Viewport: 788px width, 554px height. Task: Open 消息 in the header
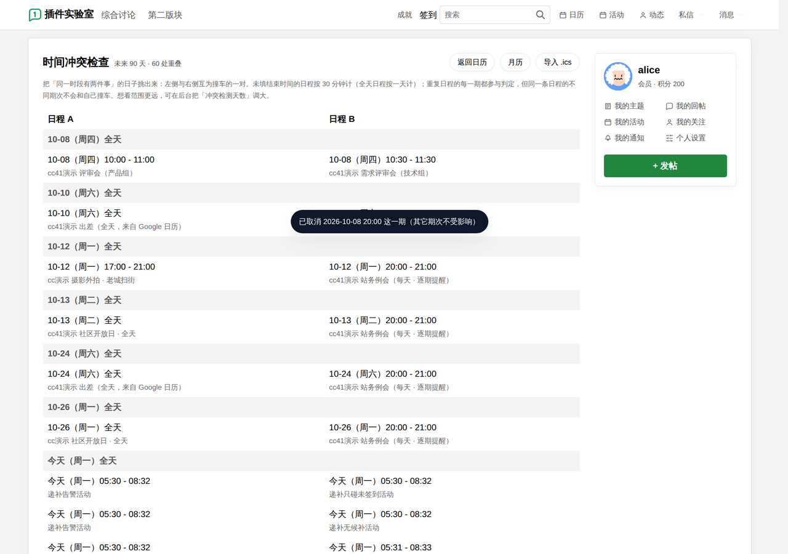726,15
